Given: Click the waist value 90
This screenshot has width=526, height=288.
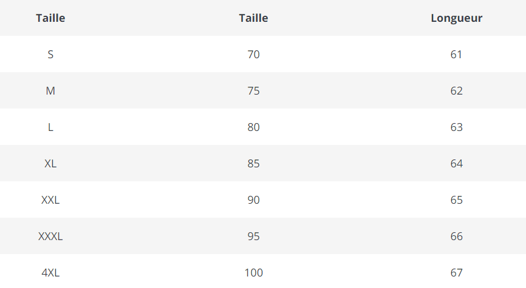Looking at the screenshot, I should [x=253, y=200].
